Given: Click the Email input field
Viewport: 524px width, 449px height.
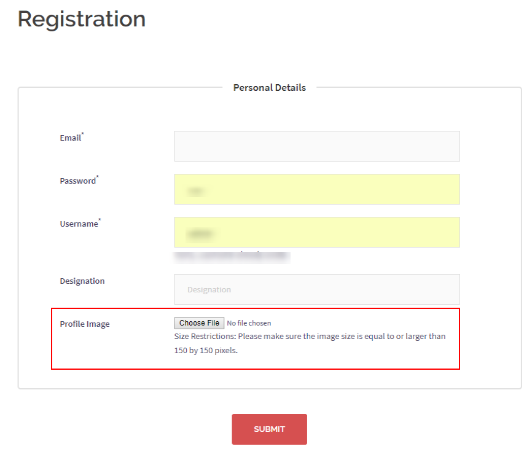Looking at the screenshot, I should coord(316,146).
